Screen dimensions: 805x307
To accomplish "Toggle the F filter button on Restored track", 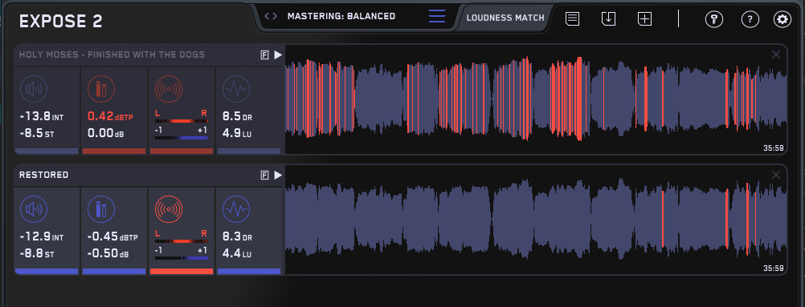I will click(265, 176).
